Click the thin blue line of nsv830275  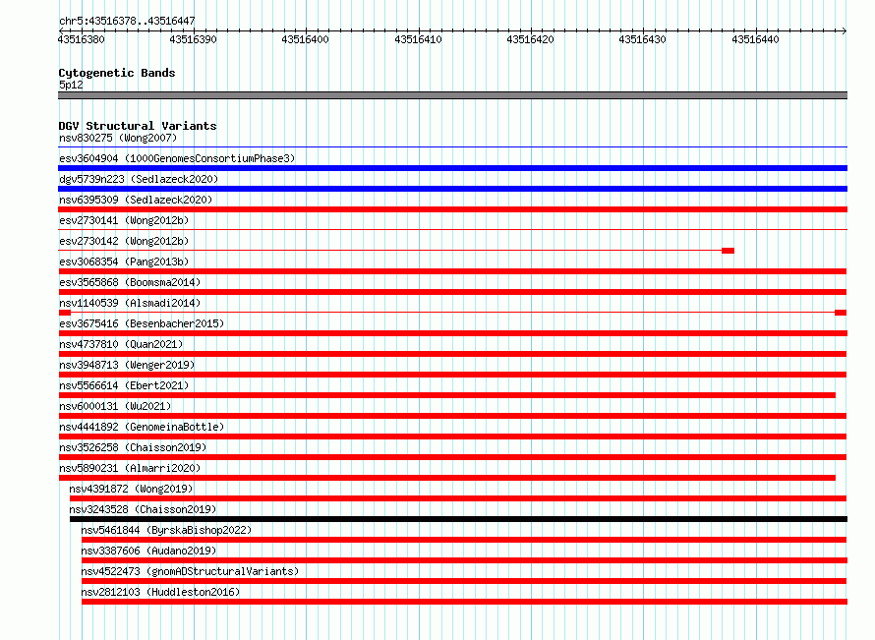click(452, 147)
